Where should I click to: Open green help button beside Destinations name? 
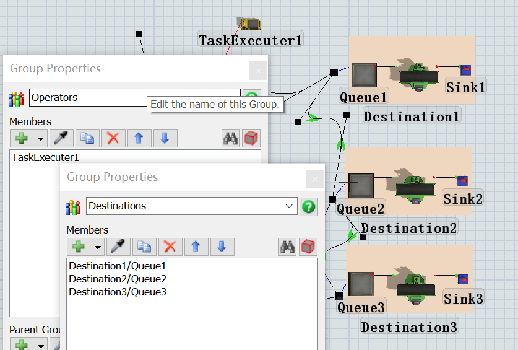309,207
